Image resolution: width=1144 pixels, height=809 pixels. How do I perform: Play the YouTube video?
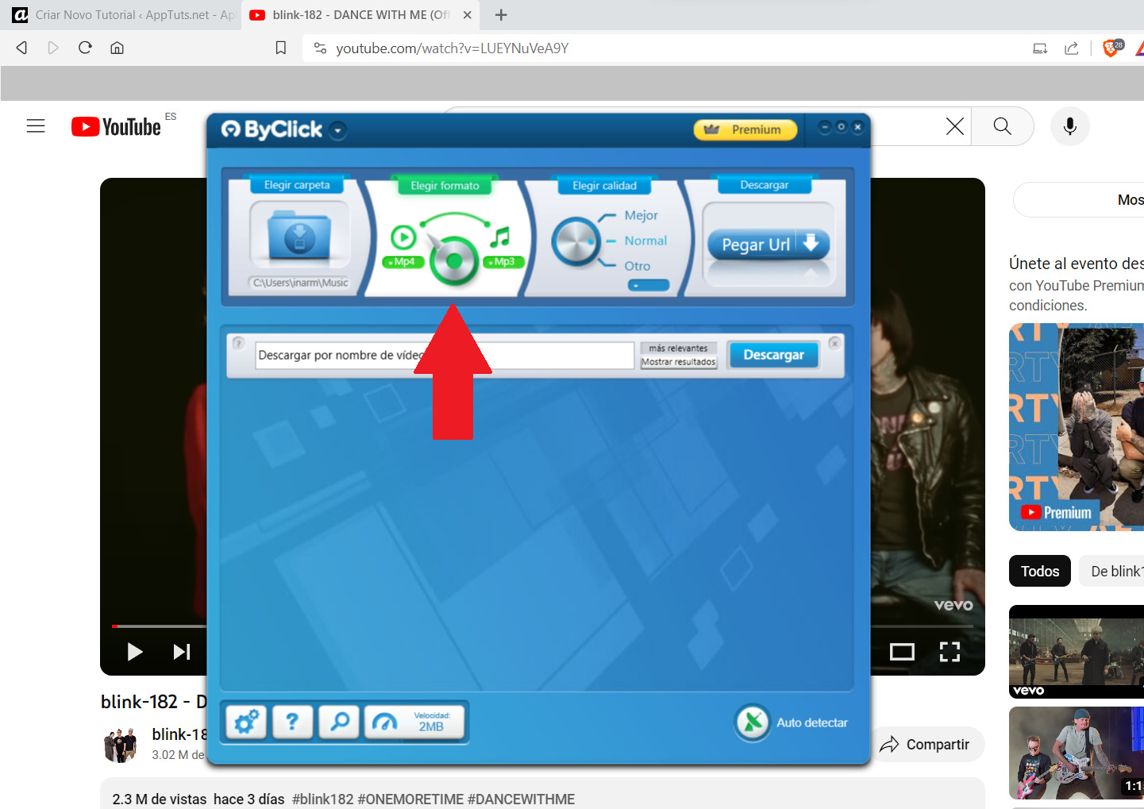pos(135,652)
